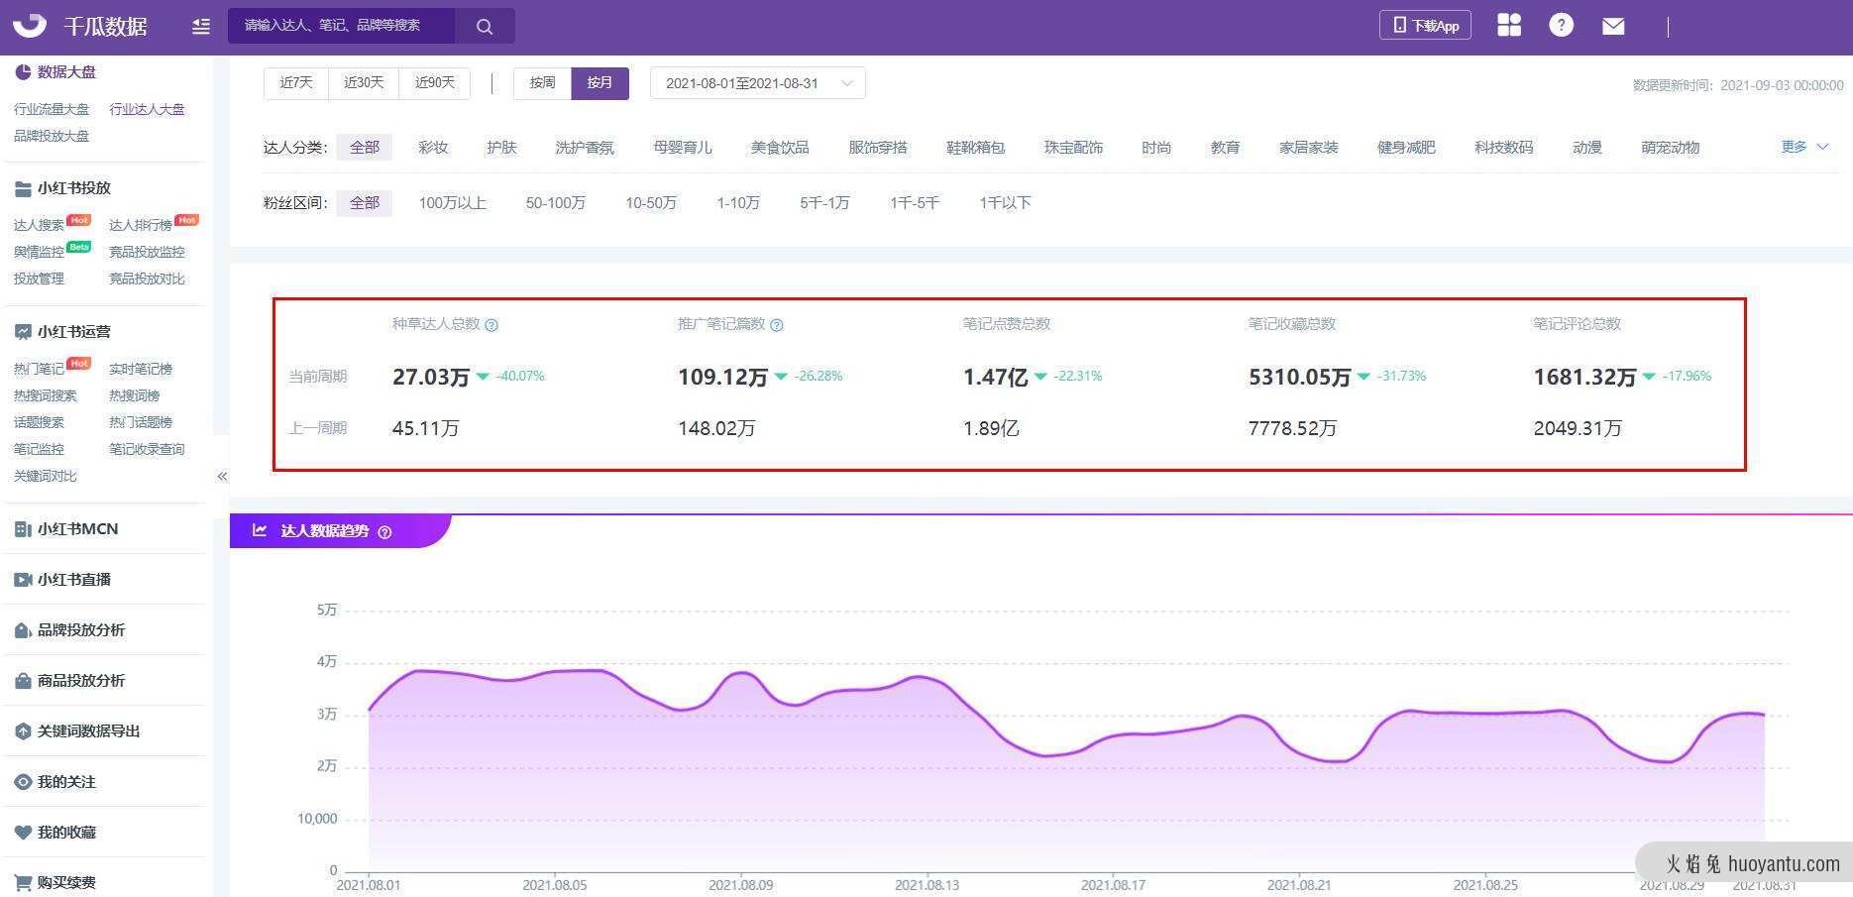Screen dimensions: 1853x897
Task: Open 热门笔记 link
Action: (39, 370)
